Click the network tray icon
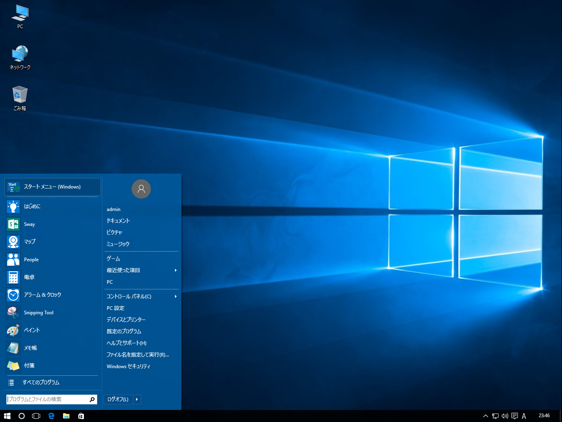Viewport: 562px width, 422px height. point(495,416)
